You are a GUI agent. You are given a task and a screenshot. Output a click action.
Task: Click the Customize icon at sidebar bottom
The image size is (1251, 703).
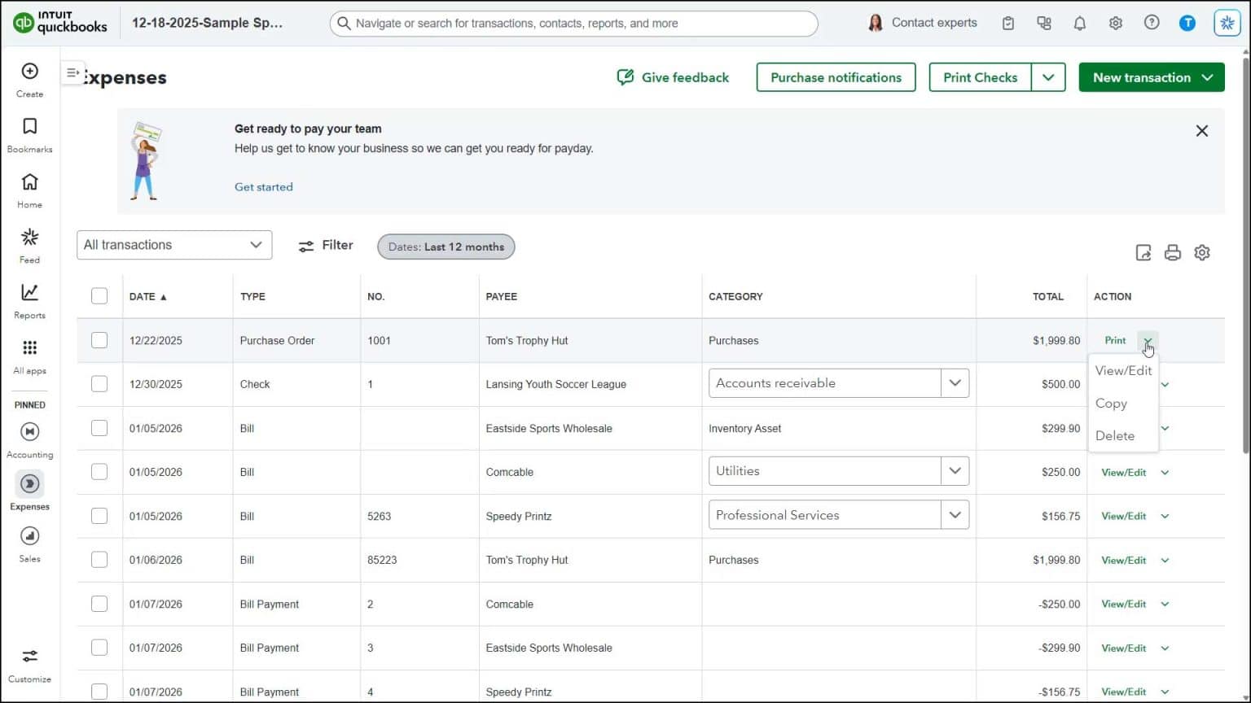[29, 657]
